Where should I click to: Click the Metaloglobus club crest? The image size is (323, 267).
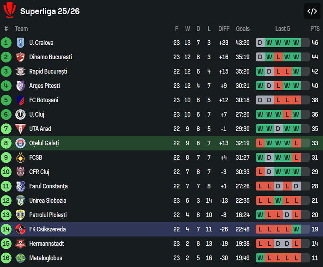(20, 258)
